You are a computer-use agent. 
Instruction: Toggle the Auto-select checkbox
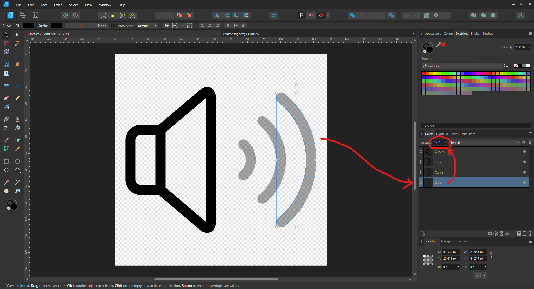click(115, 26)
